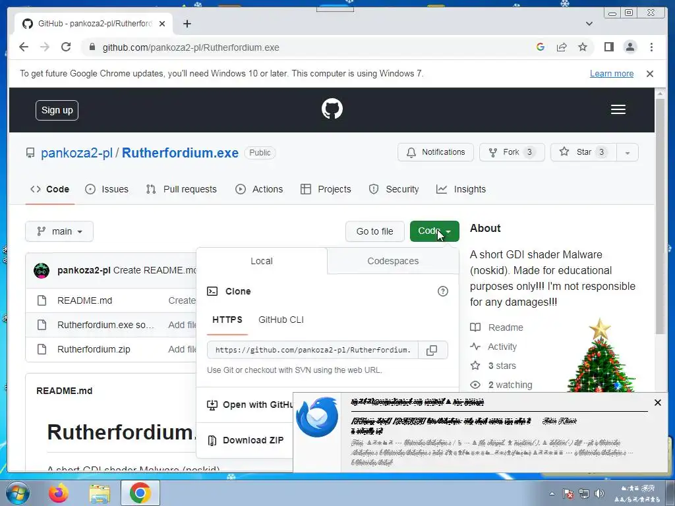Screen dimensions: 675x506
Task: Open the Learn more link
Action: coord(611,74)
